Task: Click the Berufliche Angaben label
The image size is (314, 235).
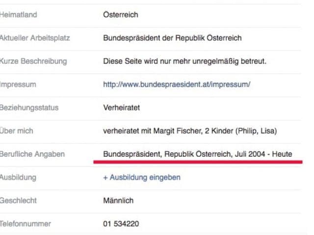Action: pyautogui.click(x=32, y=154)
